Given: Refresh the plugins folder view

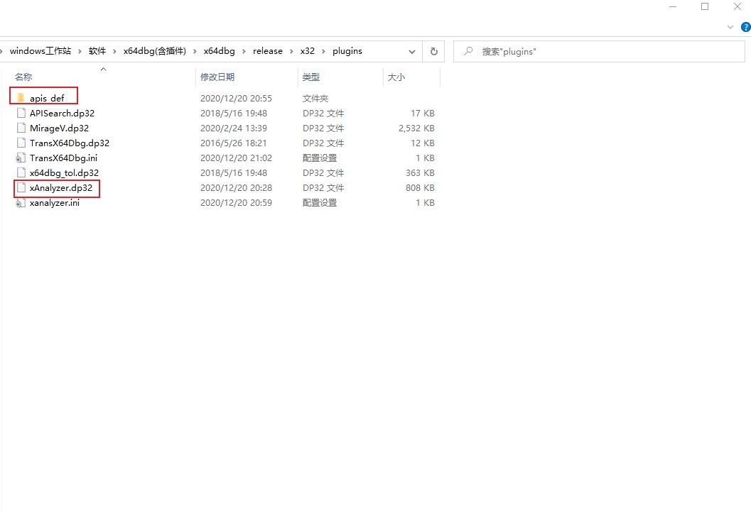Looking at the screenshot, I should (434, 51).
